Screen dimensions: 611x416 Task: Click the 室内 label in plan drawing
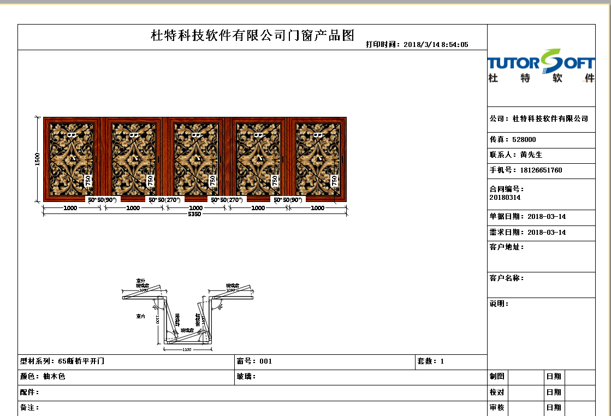[141, 316]
